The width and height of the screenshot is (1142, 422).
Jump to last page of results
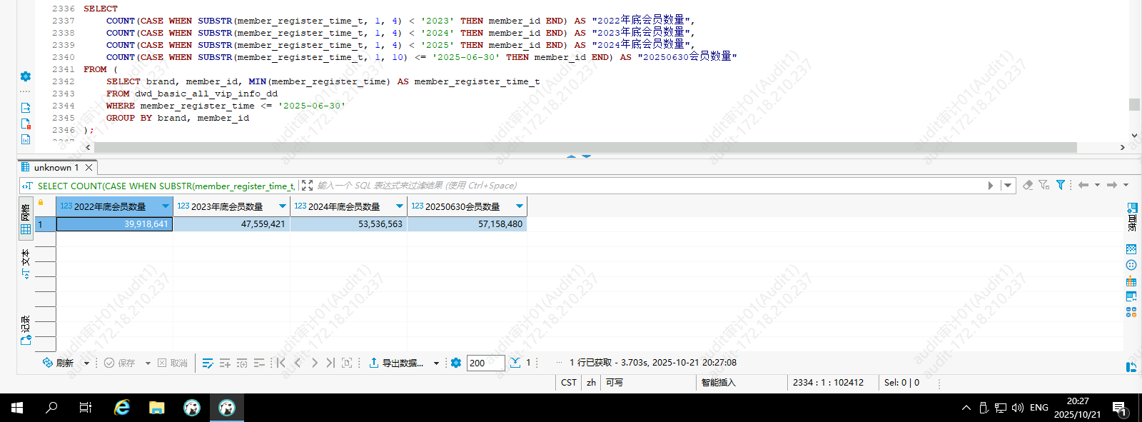(x=330, y=363)
